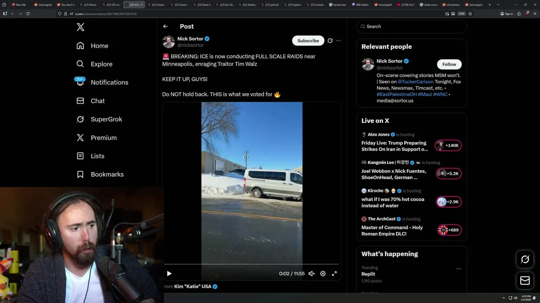This screenshot has width=540, height=303.
Task: Reload the page in the browser
Action: coord(28,13)
